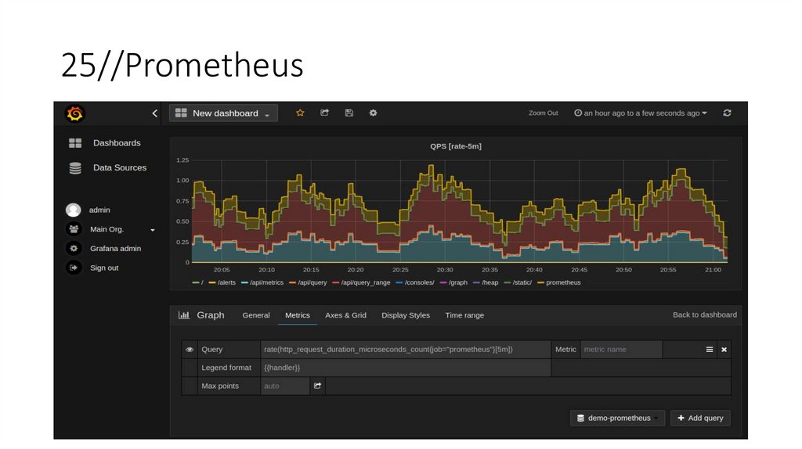Toggle the /graph legend series

tap(453, 282)
